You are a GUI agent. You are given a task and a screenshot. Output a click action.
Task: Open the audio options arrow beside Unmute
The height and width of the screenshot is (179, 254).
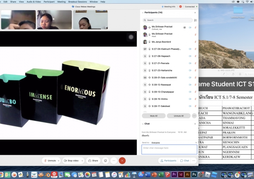coord(59,161)
